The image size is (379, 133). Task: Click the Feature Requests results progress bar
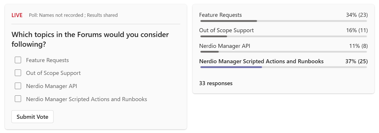[284, 21]
